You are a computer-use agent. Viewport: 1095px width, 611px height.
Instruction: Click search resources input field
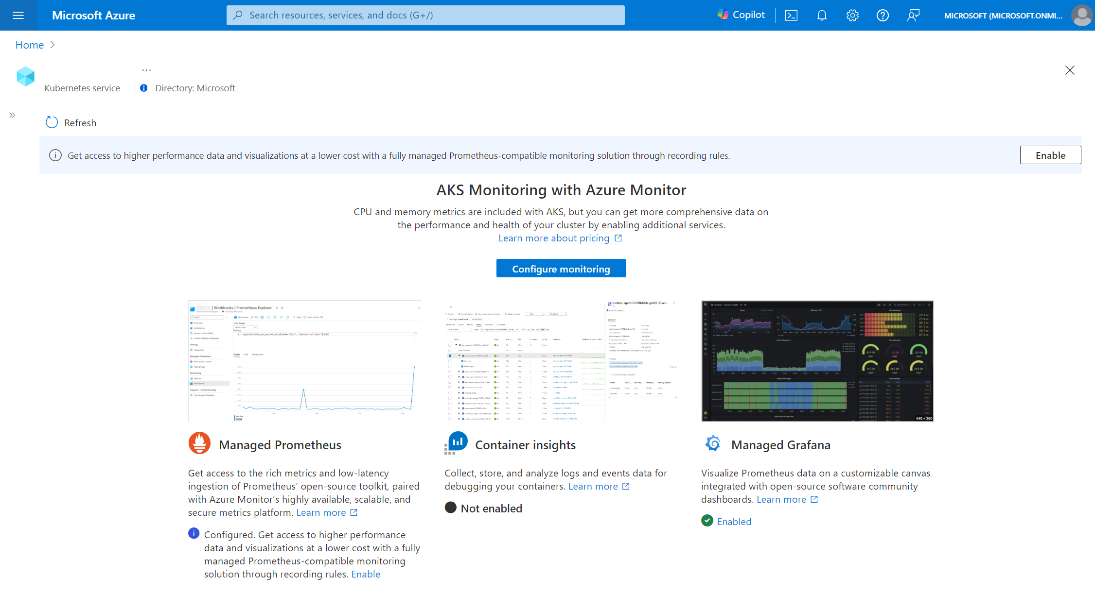(x=426, y=15)
